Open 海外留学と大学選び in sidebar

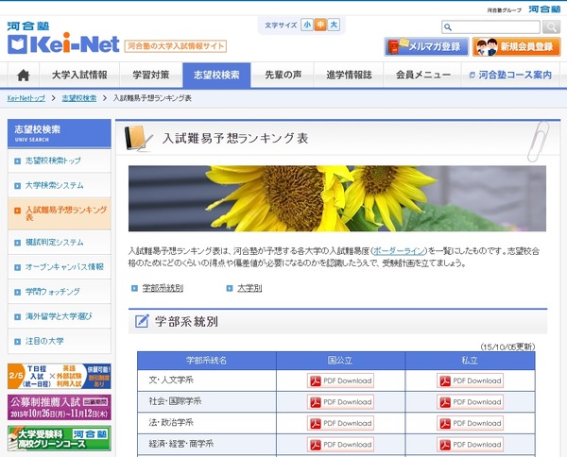(x=60, y=316)
